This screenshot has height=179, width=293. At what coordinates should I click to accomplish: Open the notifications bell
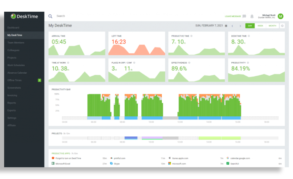click(252, 17)
